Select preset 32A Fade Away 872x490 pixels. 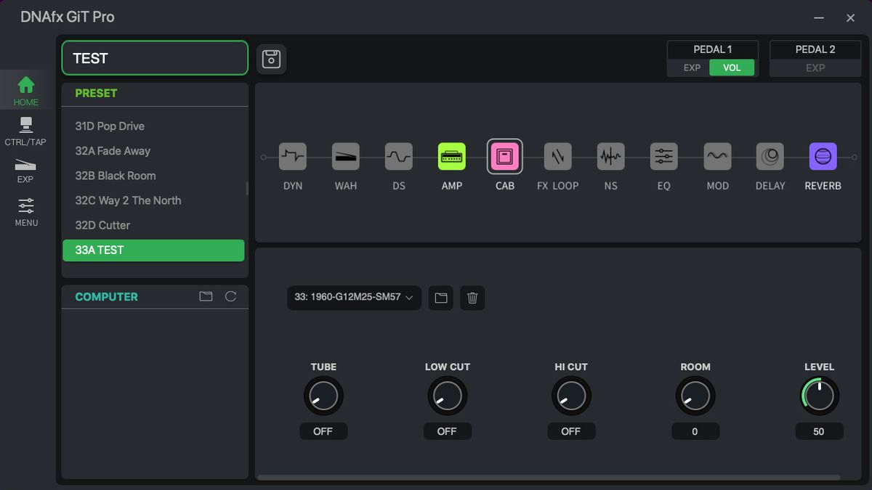pyautogui.click(x=153, y=151)
